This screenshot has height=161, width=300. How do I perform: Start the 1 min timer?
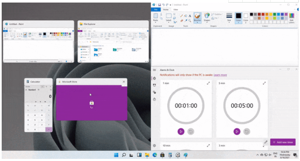click(x=181, y=132)
